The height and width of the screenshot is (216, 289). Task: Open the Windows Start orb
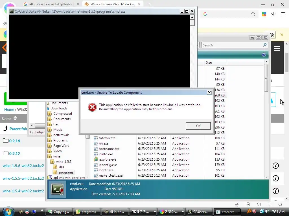(x=8, y=211)
